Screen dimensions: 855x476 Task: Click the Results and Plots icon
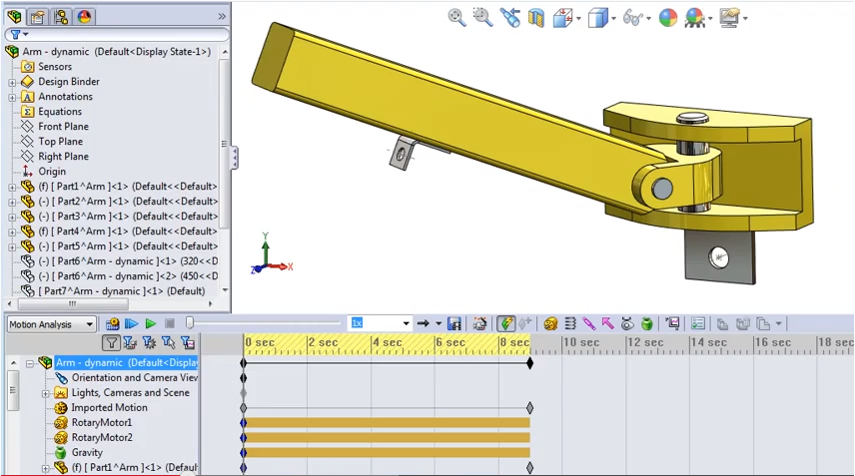[673, 324]
